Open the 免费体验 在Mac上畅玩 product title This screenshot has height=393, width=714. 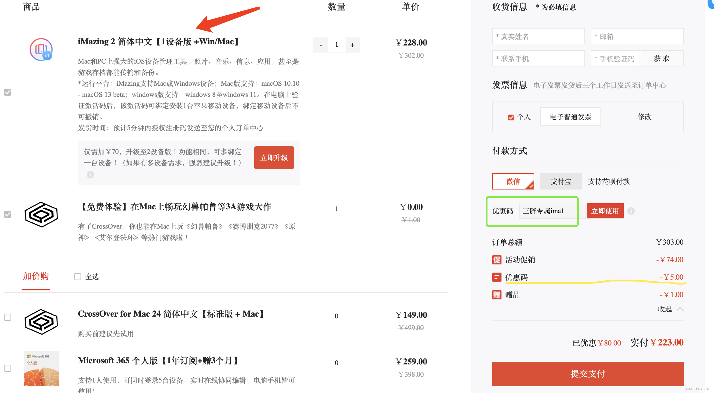(175, 207)
